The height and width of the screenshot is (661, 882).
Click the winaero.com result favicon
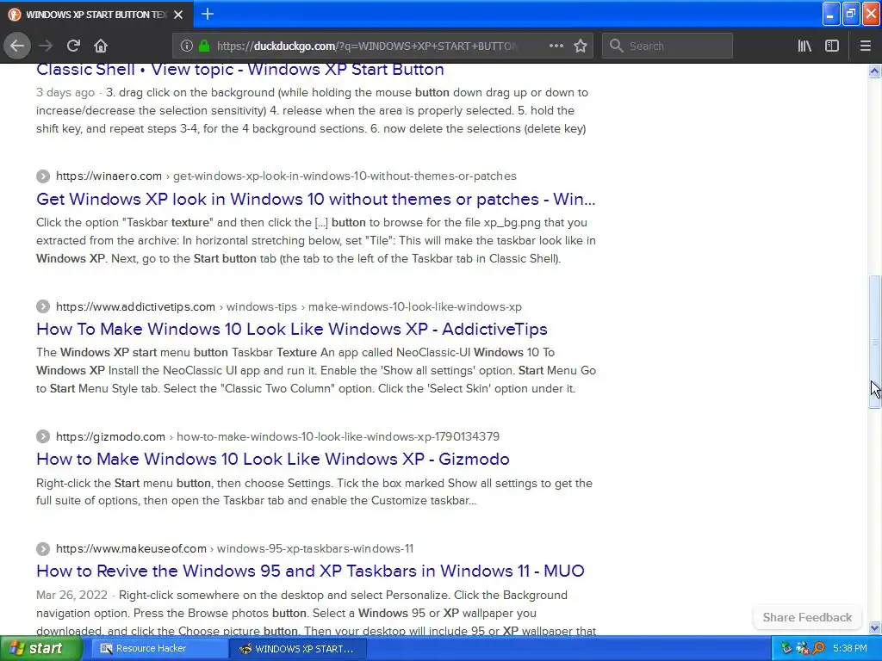pos(43,176)
